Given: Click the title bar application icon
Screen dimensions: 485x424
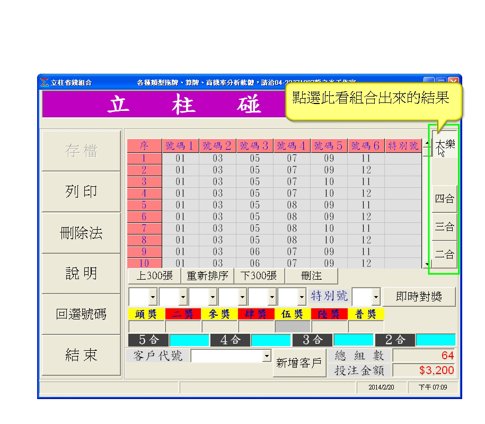Looking at the screenshot, I should coord(45,82).
